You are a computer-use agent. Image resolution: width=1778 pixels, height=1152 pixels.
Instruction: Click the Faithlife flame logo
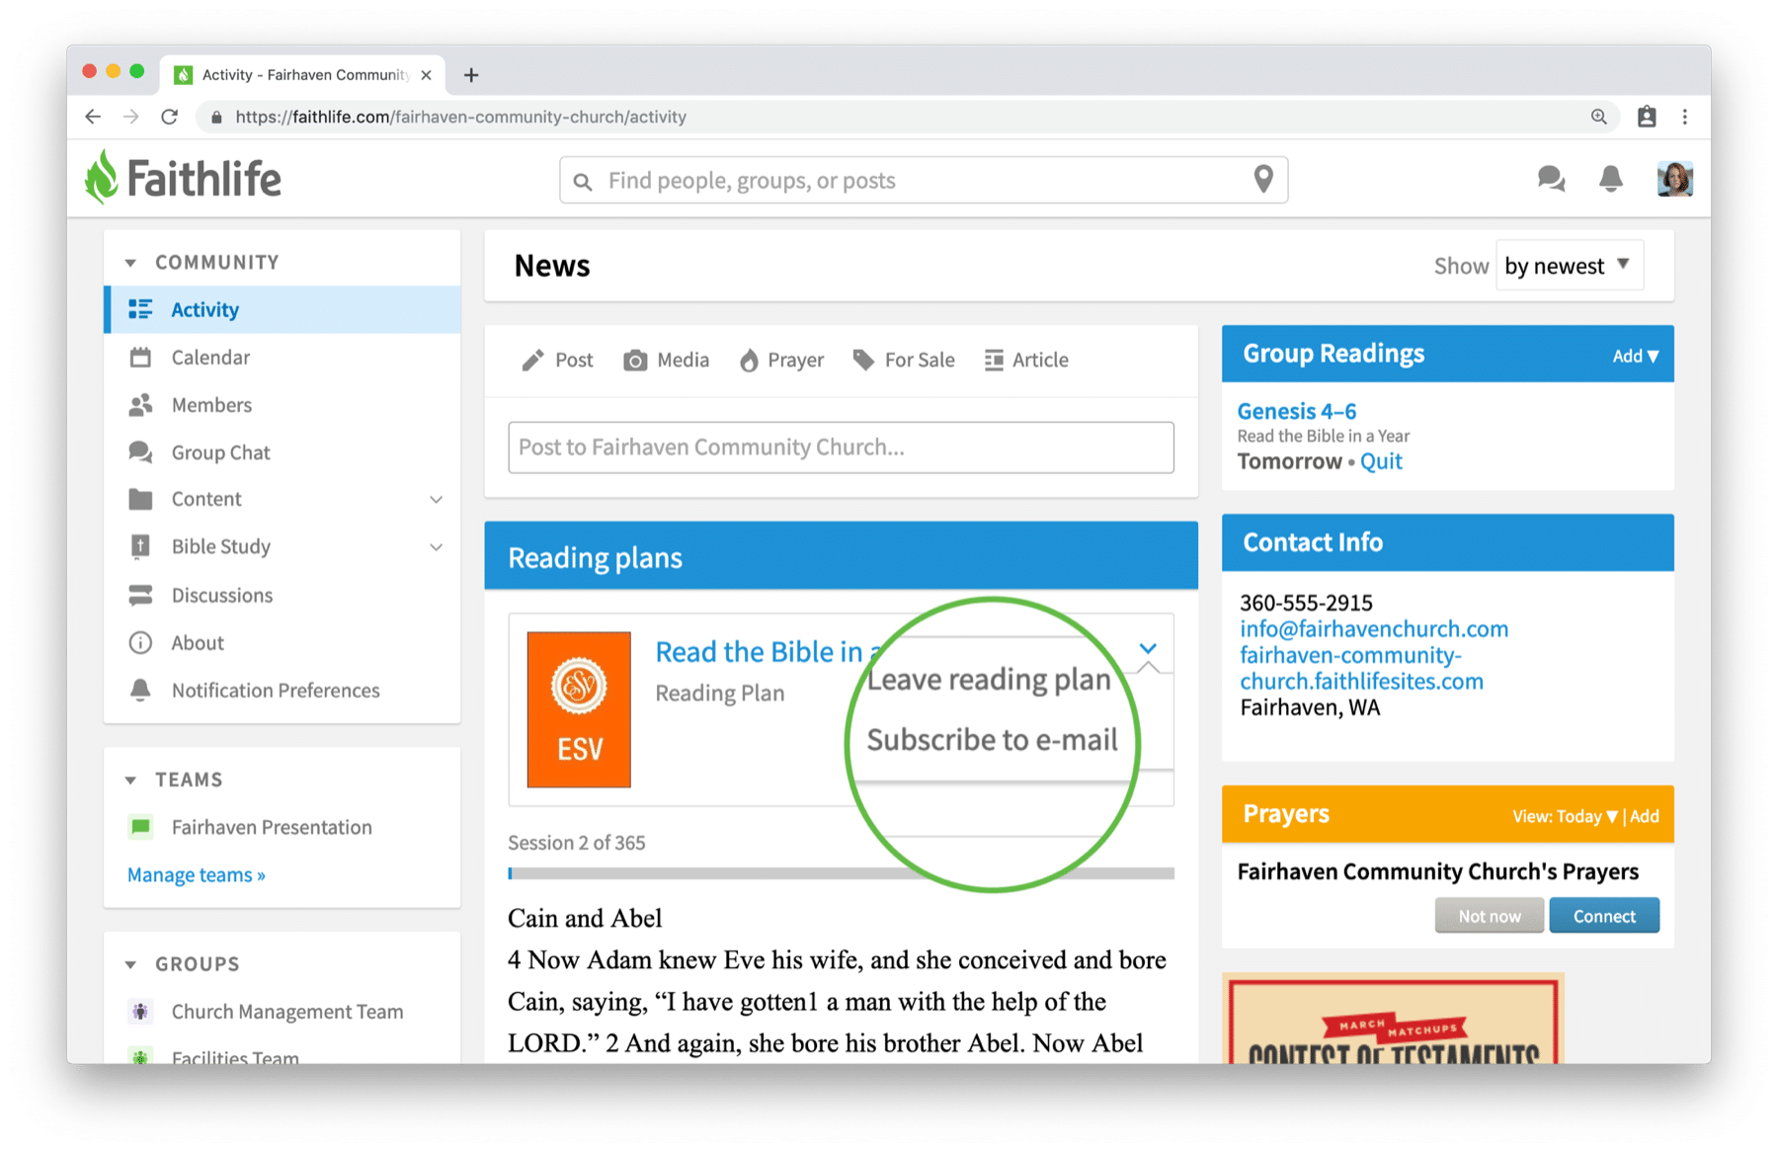(102, 178)
